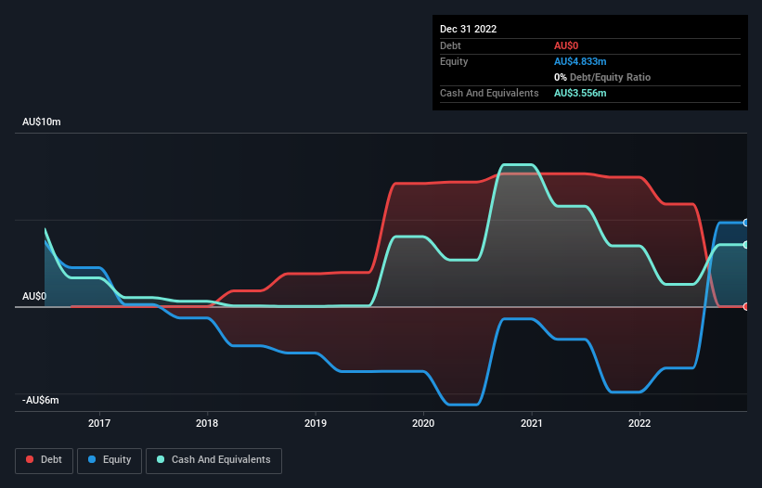Viewport: 762px width, 488px height.
Task: Click the blue Equity legend dot
Action: (x=92, y=459)
